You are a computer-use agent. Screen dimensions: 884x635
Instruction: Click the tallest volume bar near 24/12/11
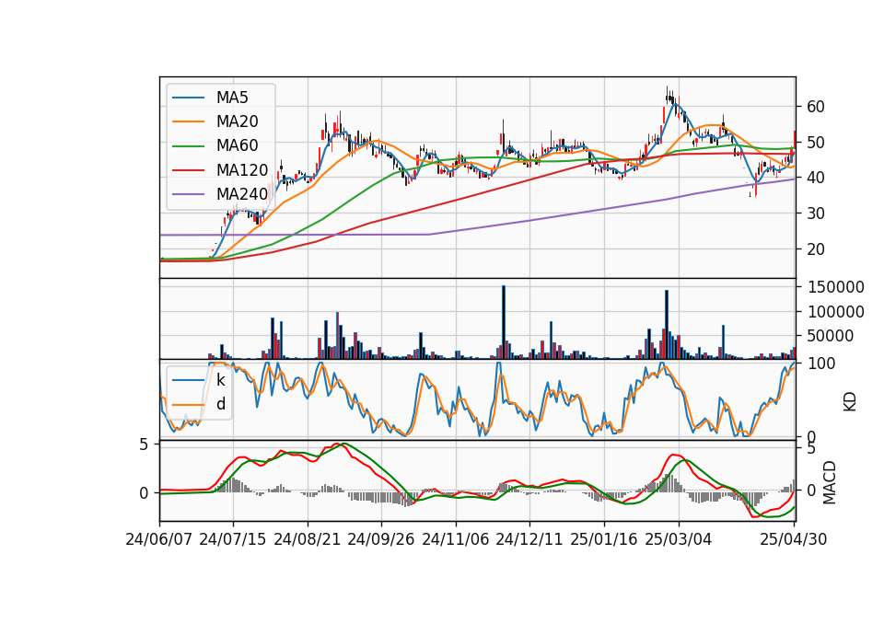point(504,322)
